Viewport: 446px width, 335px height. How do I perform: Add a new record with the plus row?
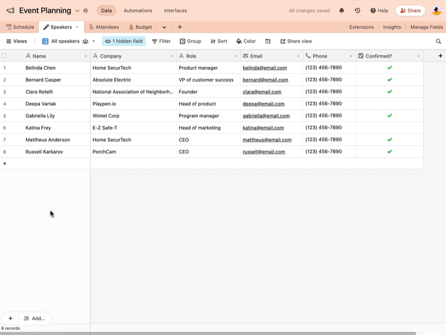[4, 163]
